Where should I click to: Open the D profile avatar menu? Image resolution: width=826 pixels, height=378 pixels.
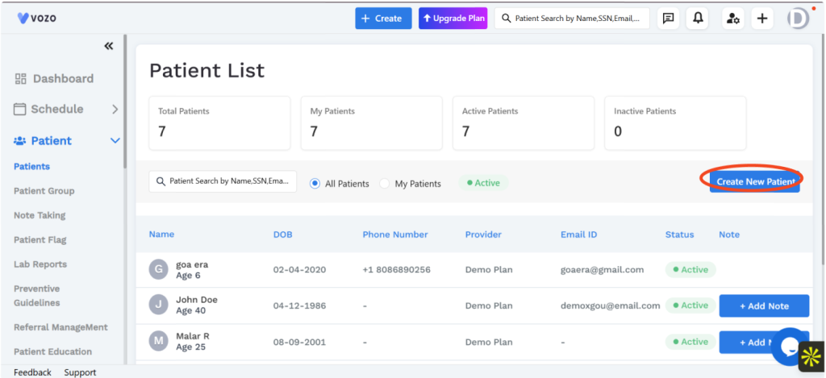click(x=798, y=19)
